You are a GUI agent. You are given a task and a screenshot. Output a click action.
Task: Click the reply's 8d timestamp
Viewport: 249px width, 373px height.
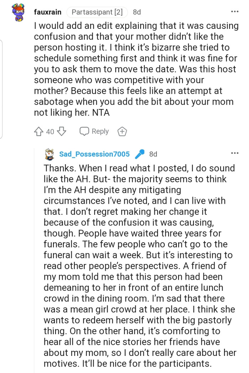(154, 154)
